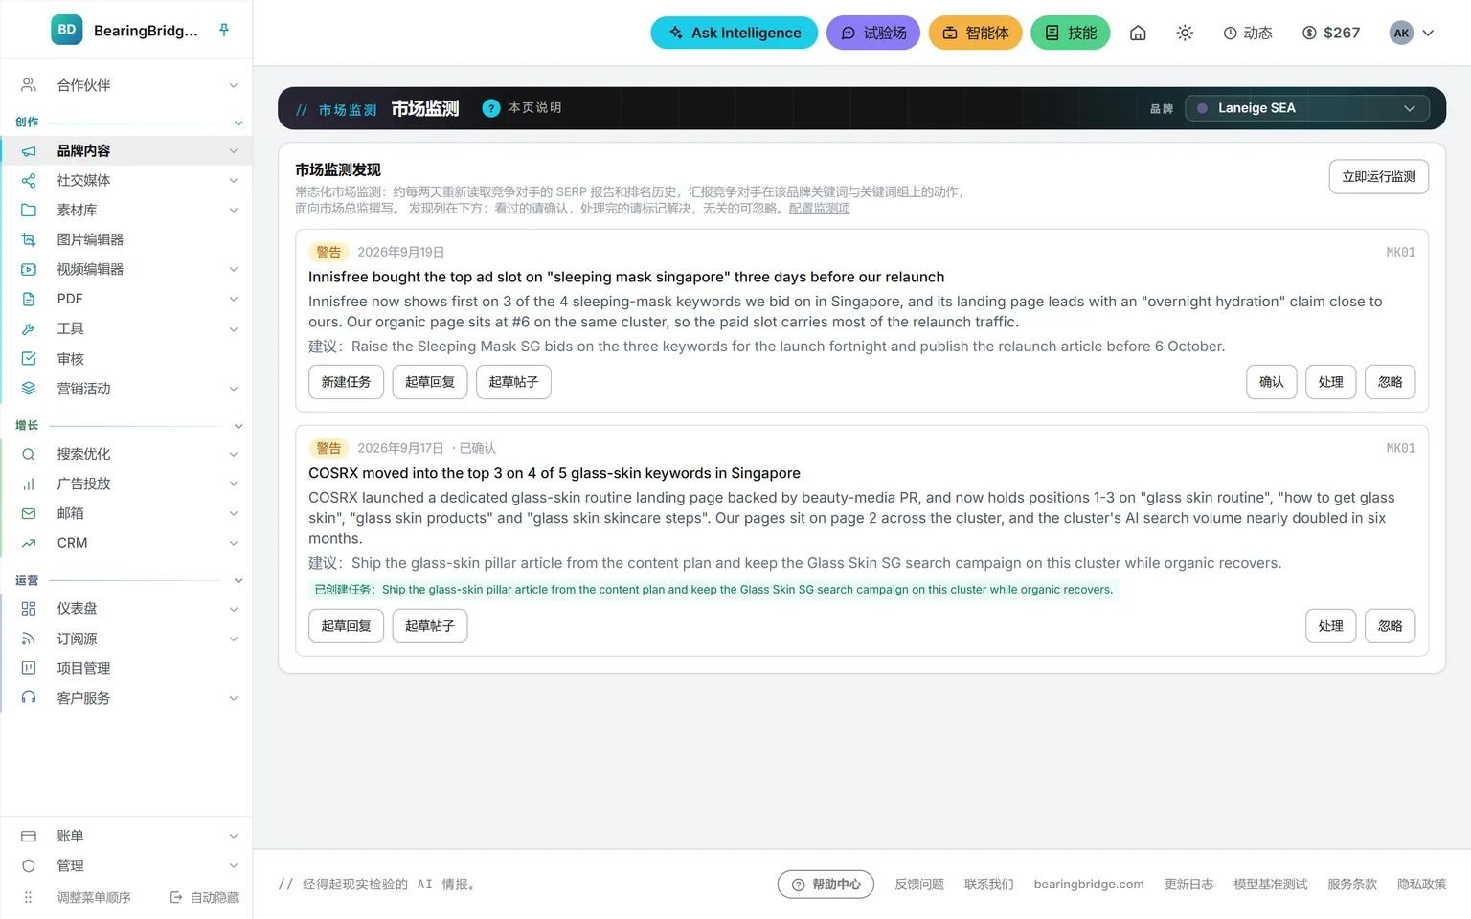Viewport: 1471px width, 919px height.
Task: Expand the 社交媒体 submenu chevron
Action: point(233,180)
